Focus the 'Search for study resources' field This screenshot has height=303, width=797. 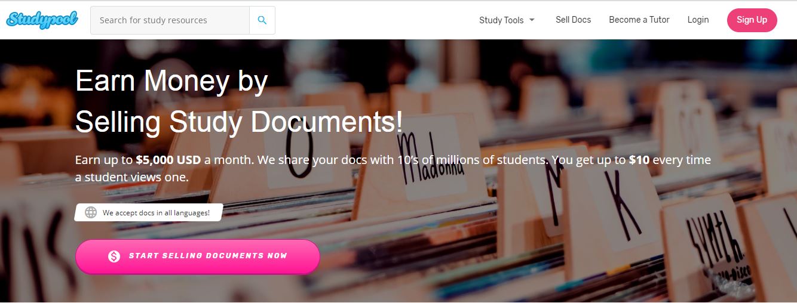(x=170, y=20)
